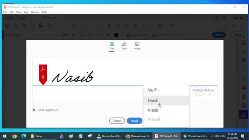This screenshot has height=140, width=249.
Task: Go to the Home tab
Action: click(x=9, y=17)
